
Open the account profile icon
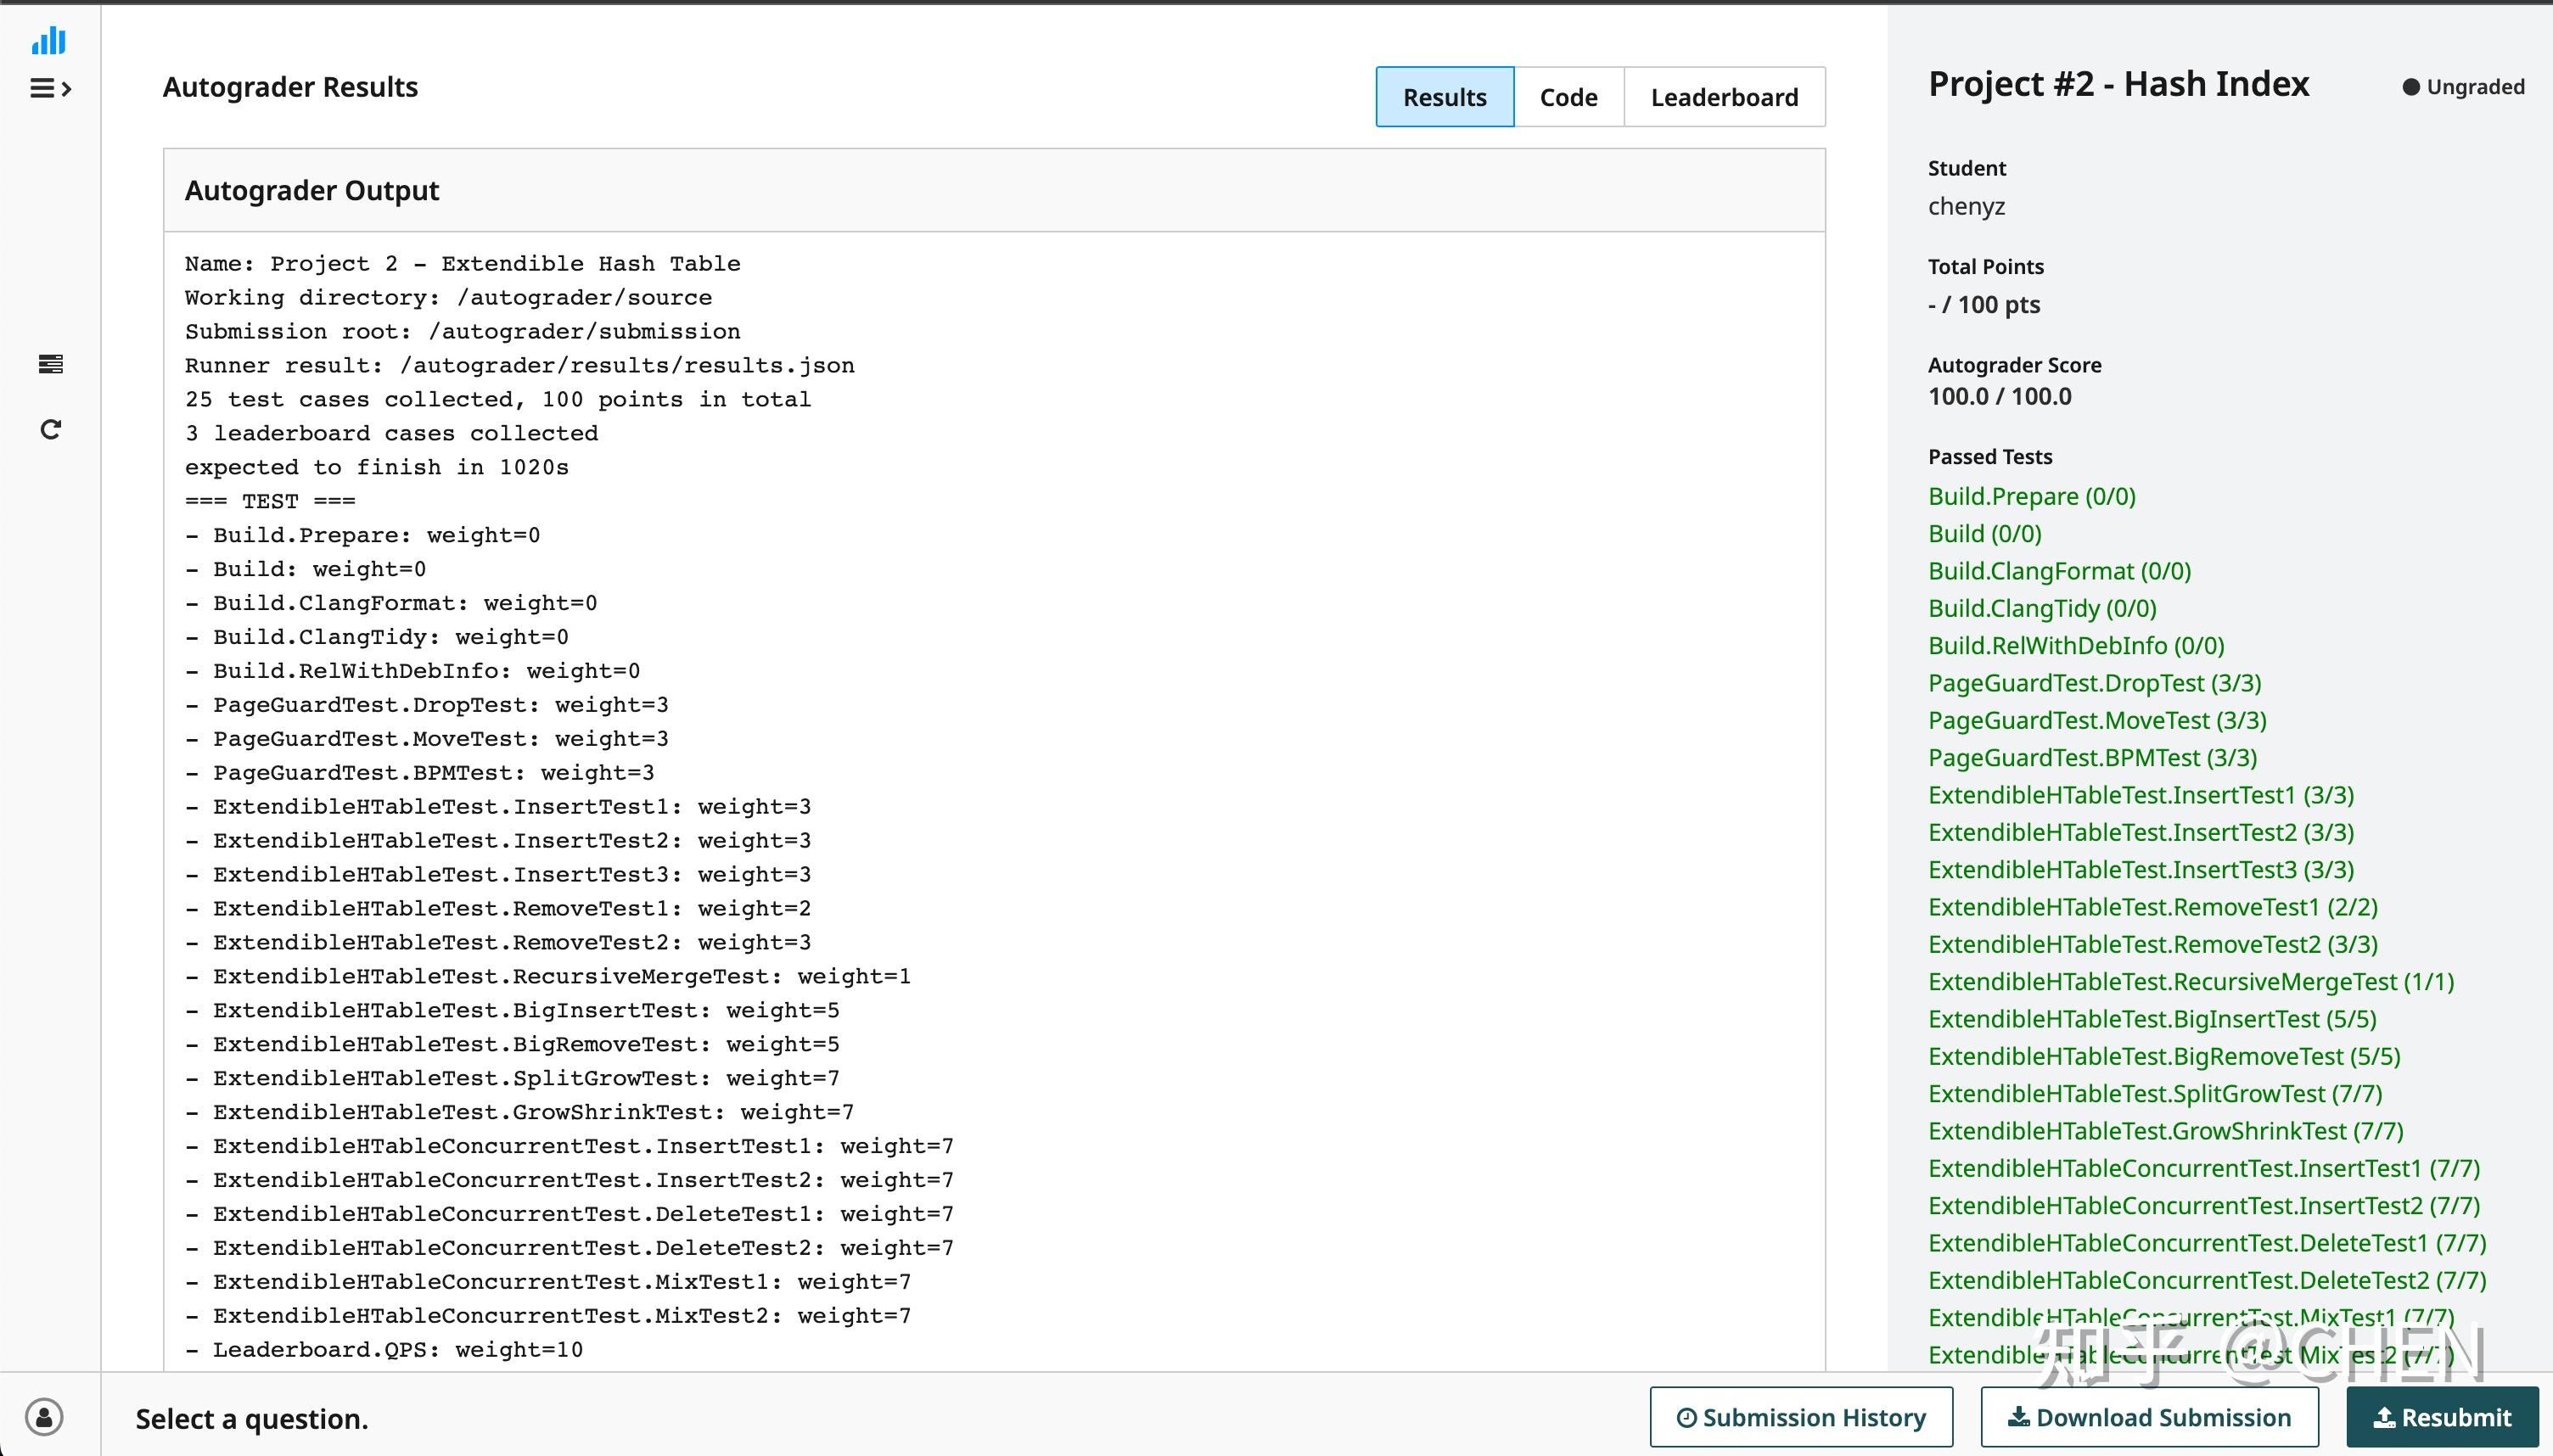click(44, 1416)
